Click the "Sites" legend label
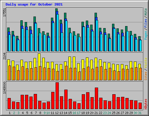149x116 pixels. 146,76
